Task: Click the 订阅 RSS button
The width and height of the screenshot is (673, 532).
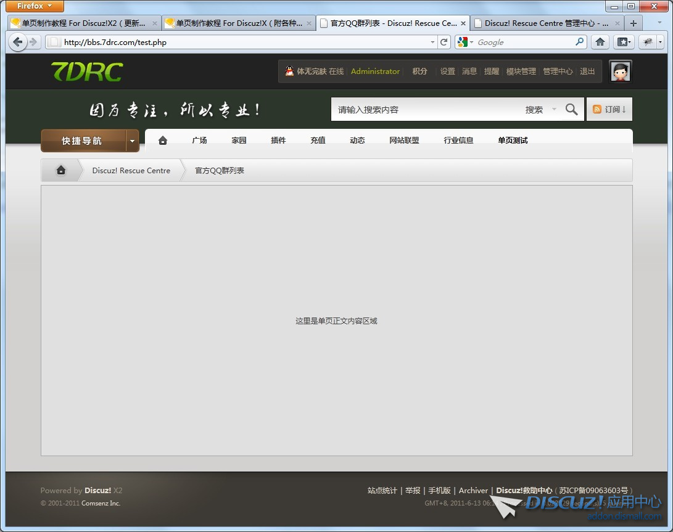Action: [x=609, y=110]
